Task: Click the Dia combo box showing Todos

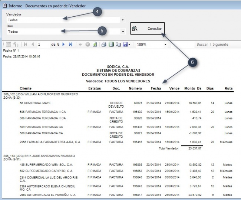Action: [x=66, y=32]
